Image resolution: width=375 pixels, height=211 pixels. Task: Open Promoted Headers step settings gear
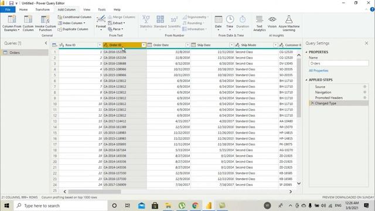click(364, 98)
